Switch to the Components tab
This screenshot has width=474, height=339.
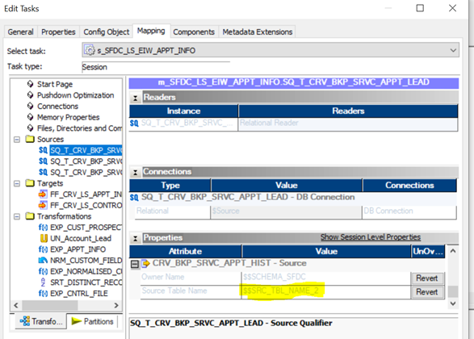coord(194,31)
